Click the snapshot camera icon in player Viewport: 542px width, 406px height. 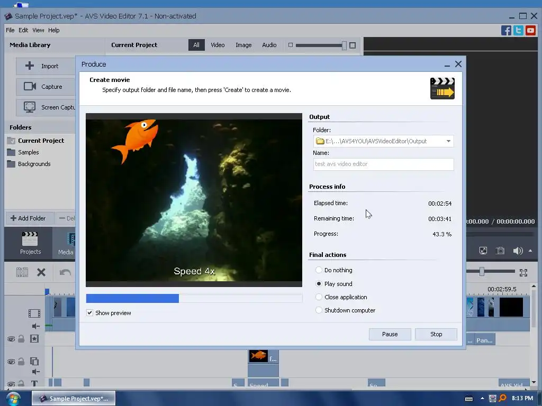pyautogui.click(x=500, y=251)
